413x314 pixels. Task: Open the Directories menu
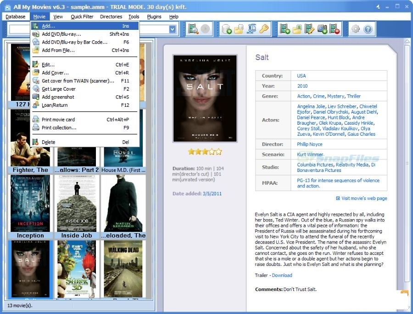[111, 17]
